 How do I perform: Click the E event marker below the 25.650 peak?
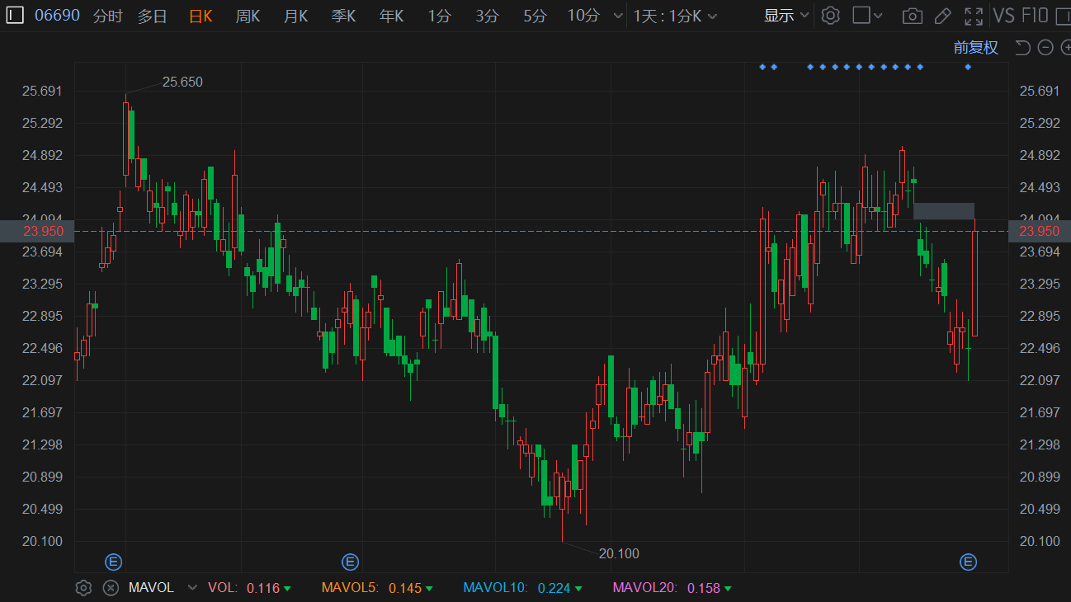[113, 562]
